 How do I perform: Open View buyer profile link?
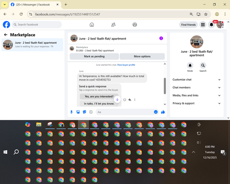(126, 65)
